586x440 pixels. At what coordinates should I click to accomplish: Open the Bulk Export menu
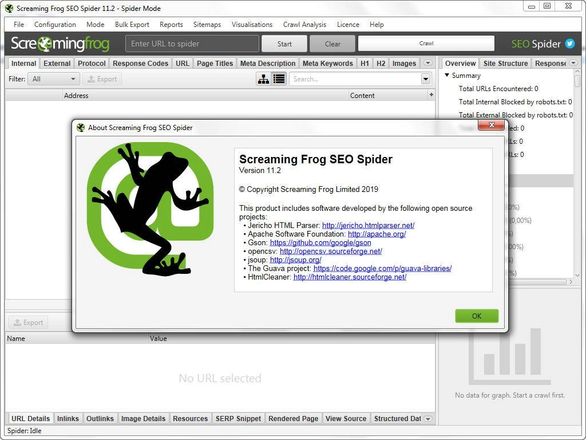132,24
